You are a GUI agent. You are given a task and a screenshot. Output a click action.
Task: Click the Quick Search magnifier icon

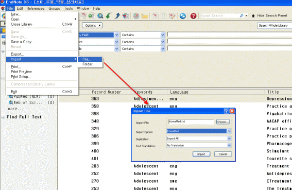coord(242,16)
